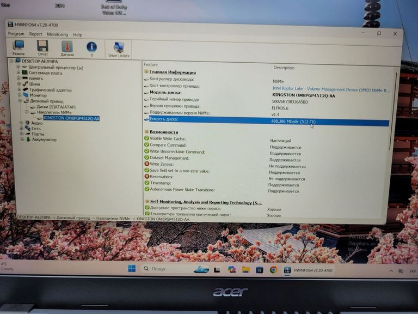Expand the Аккумулятор tree node
Screen dimensions: 418x314
22,139
